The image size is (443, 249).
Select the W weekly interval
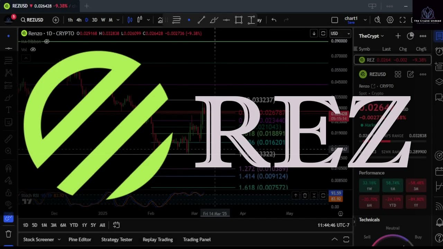click(103, 20)
